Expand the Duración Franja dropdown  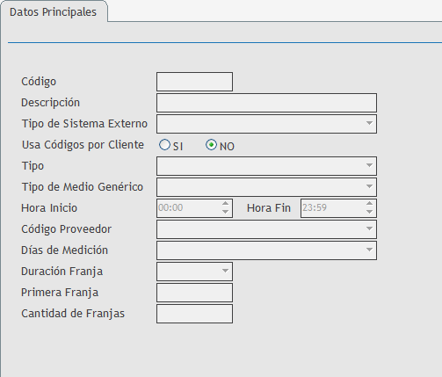(x=194, y=272)
